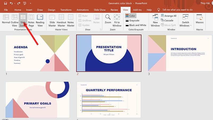Open the Help tab

pyautogui.click(x=149, y=10)
